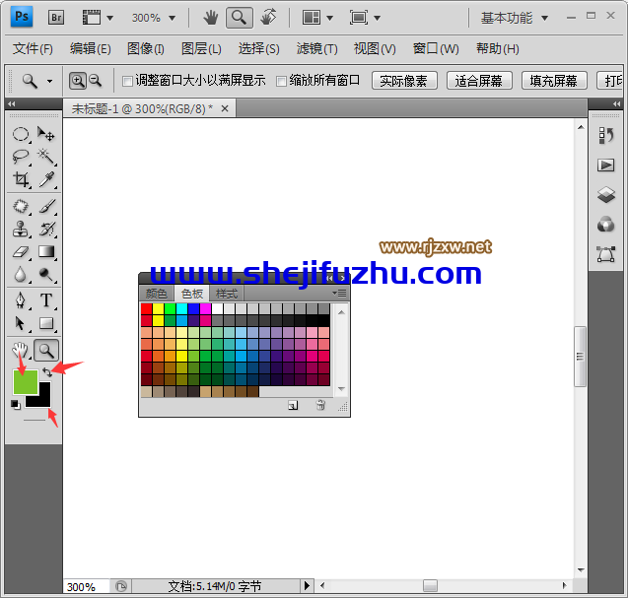The width and height of the screenshot is (628, 598).
Task: Delete swatch using trash icon
Action: [320, 406]
